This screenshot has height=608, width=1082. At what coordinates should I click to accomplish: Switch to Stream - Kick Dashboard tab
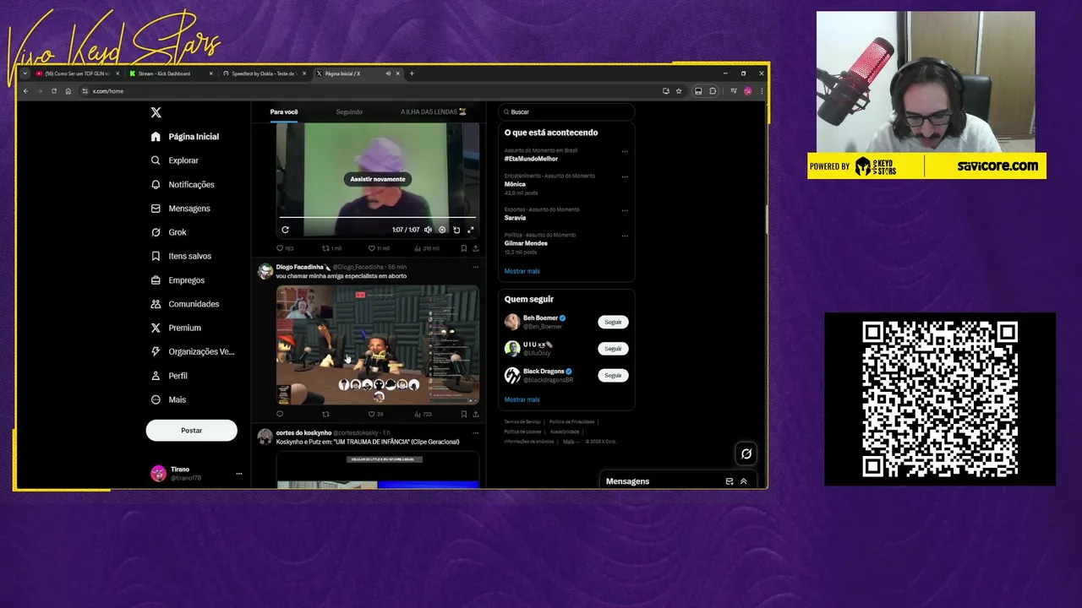(169, 73)
